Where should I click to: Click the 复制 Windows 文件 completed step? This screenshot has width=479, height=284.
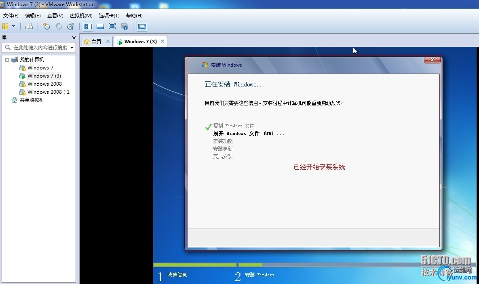coord(234,126)
